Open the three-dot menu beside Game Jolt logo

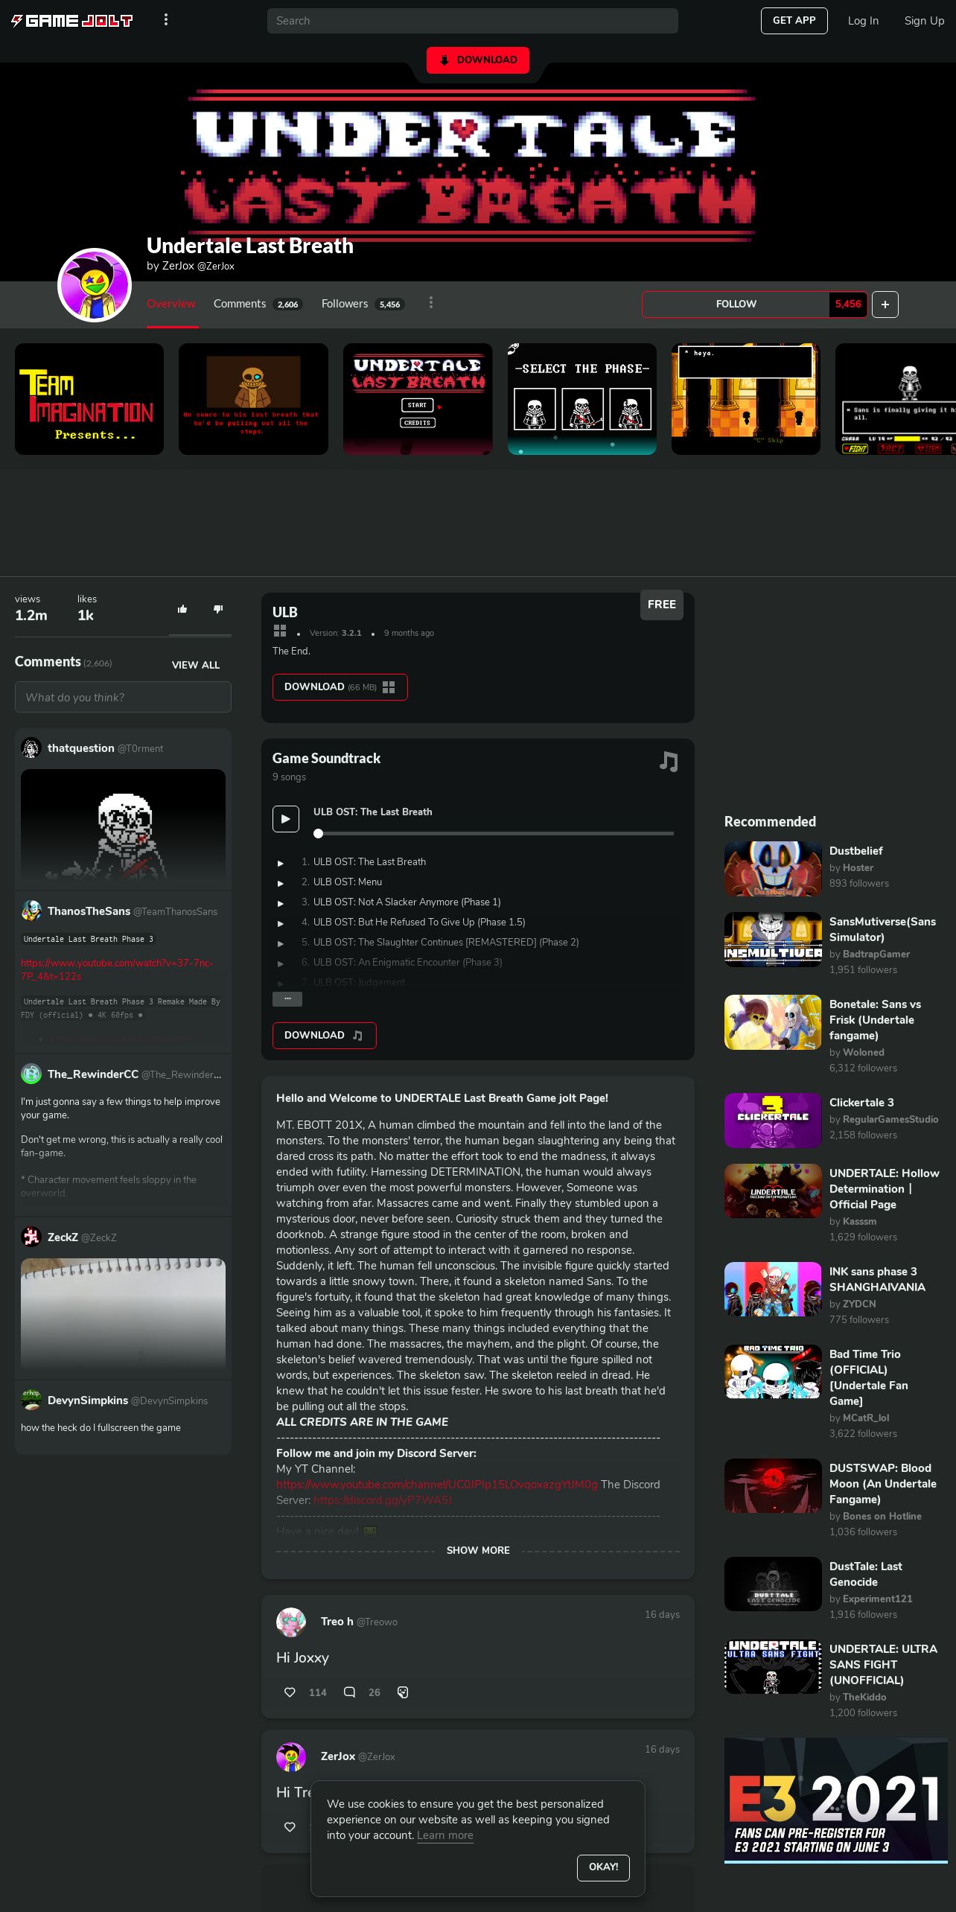tap(166, 20)
